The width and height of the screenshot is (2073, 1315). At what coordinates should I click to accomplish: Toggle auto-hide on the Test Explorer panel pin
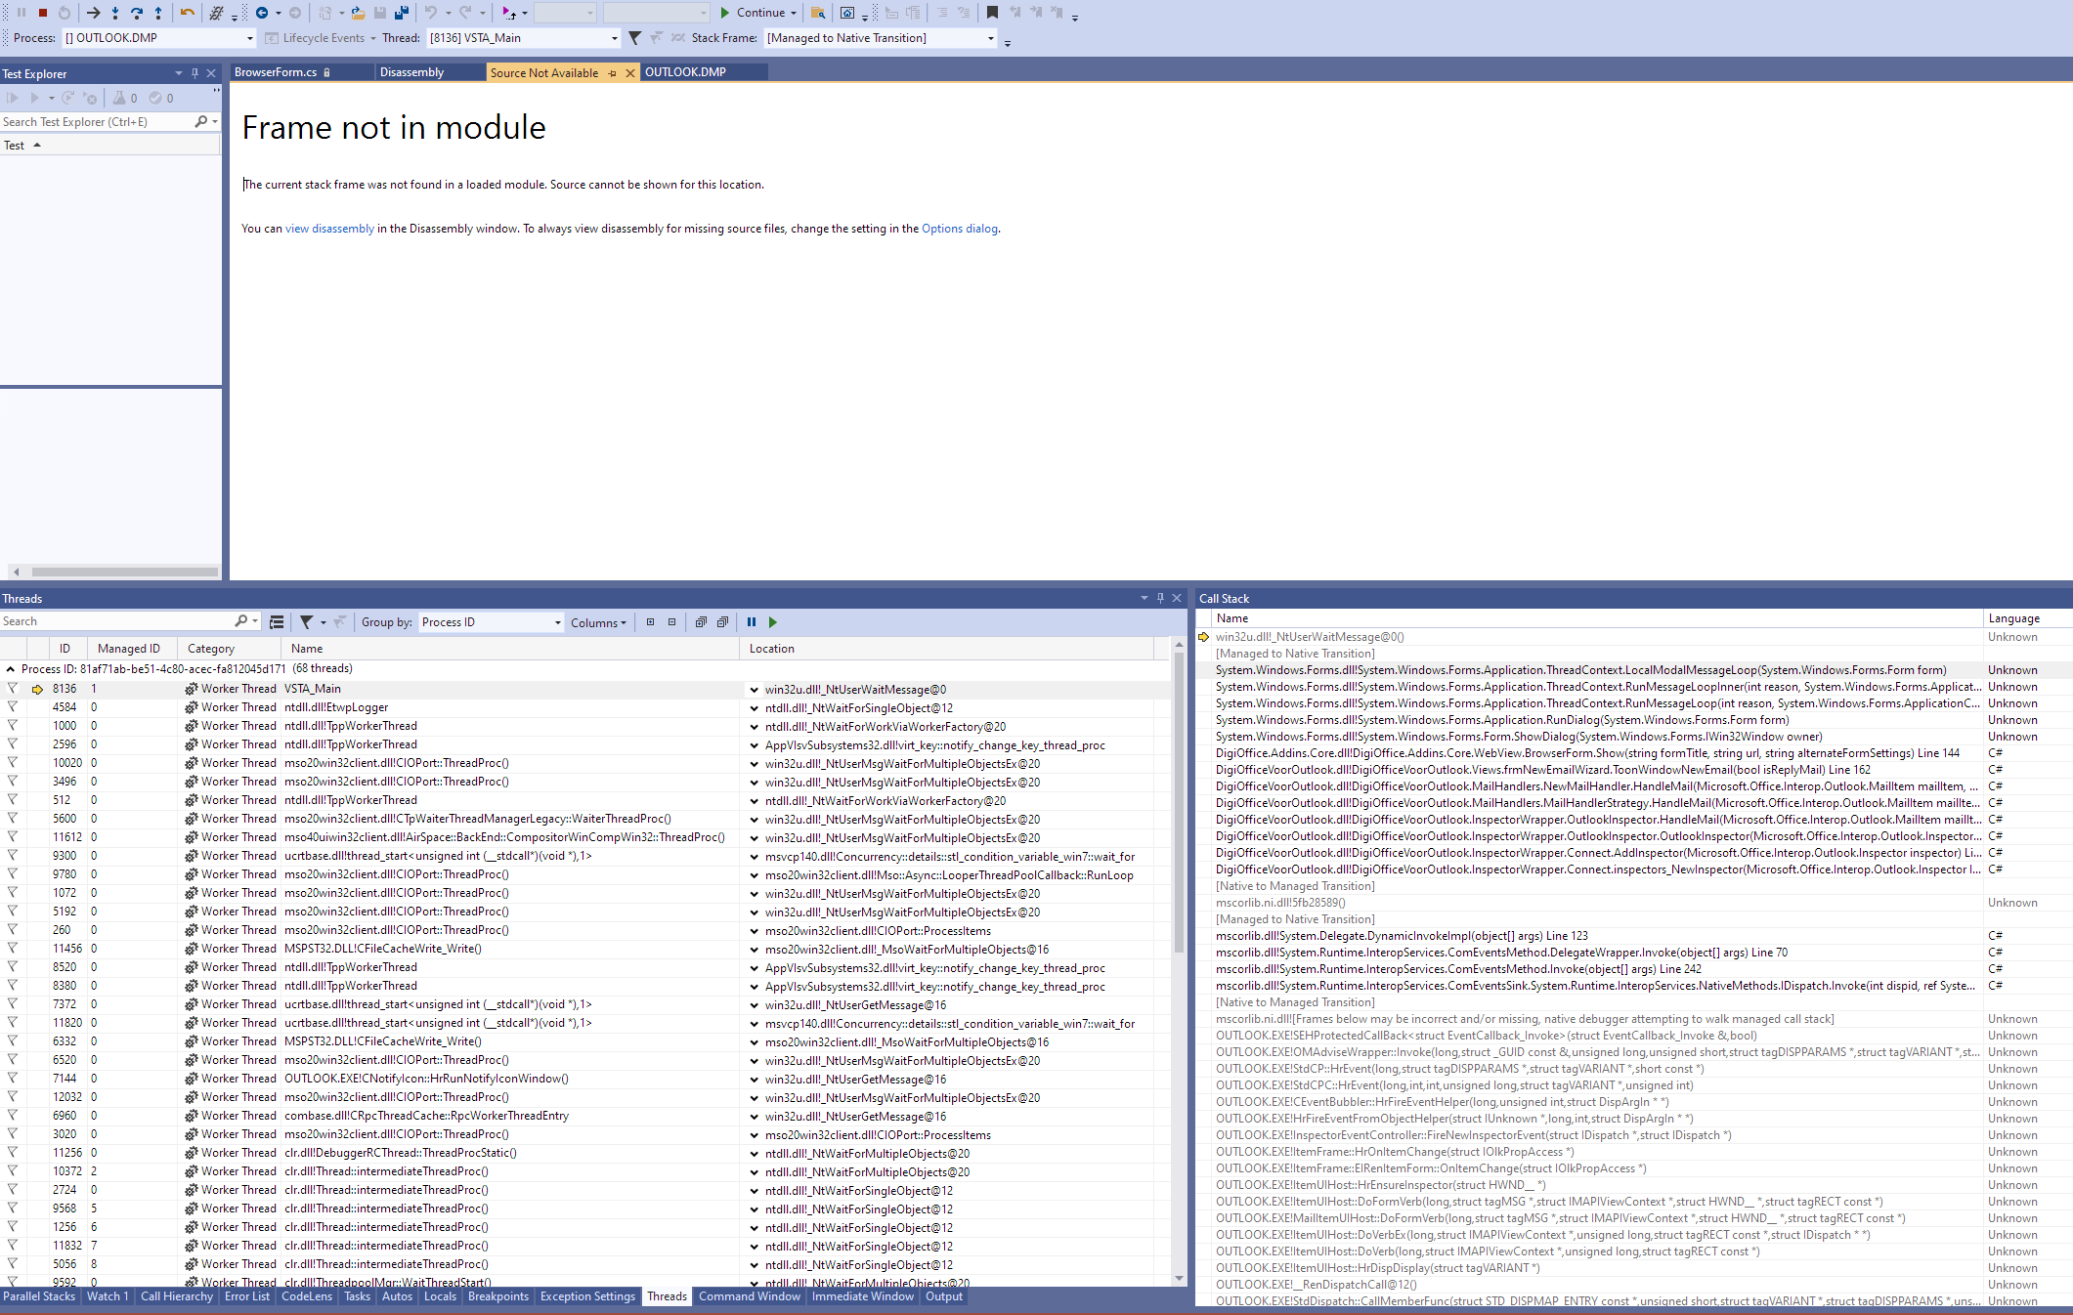194,72
